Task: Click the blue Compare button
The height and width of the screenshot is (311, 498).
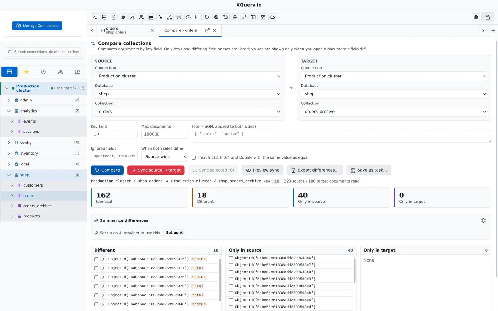Action: (107, 170)
